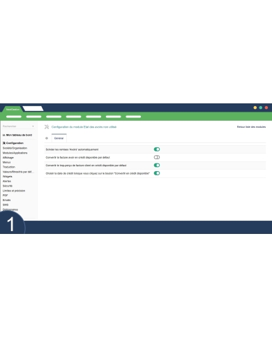Select the PDF sidebar entry
The height and width of the screenshot is (338, 272).
5,196
